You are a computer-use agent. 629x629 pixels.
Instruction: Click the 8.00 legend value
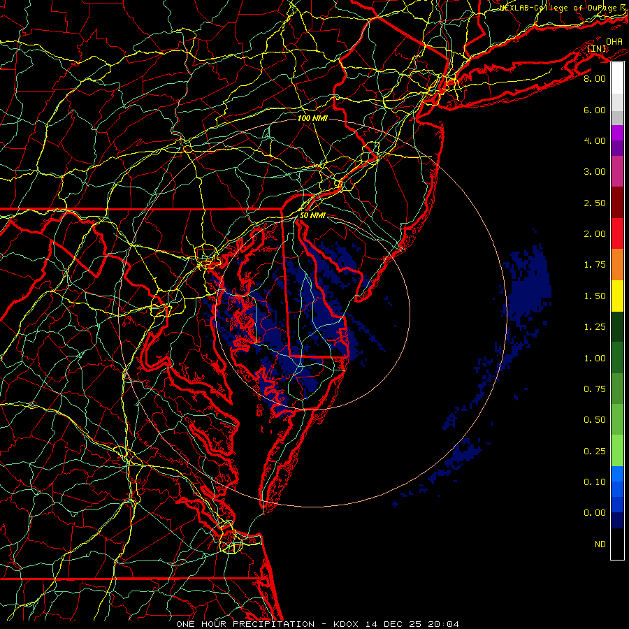click(x=595, y=78)
